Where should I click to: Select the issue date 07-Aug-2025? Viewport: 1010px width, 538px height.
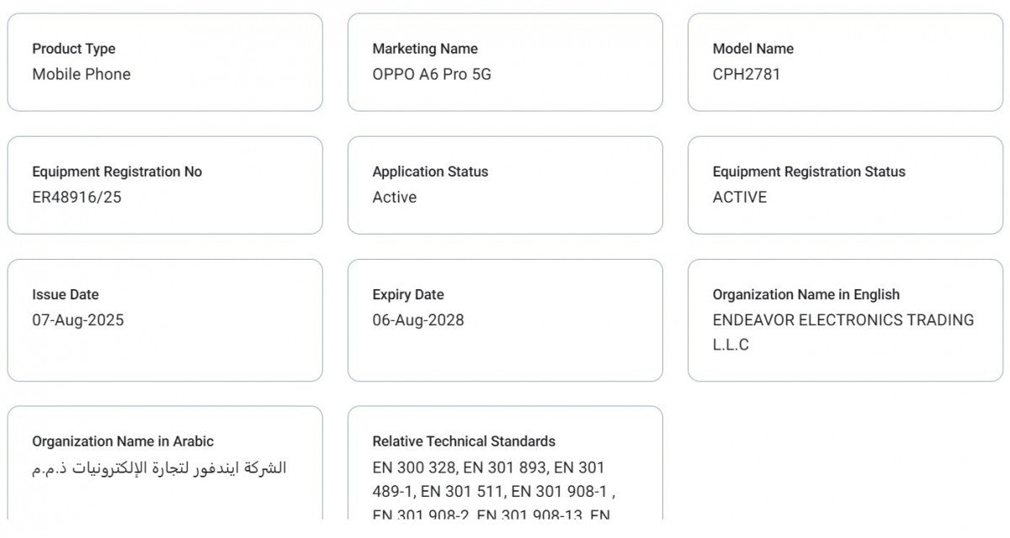[78, 319]
